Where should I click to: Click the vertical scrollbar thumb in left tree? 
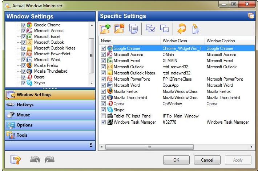tap(91, 56)
